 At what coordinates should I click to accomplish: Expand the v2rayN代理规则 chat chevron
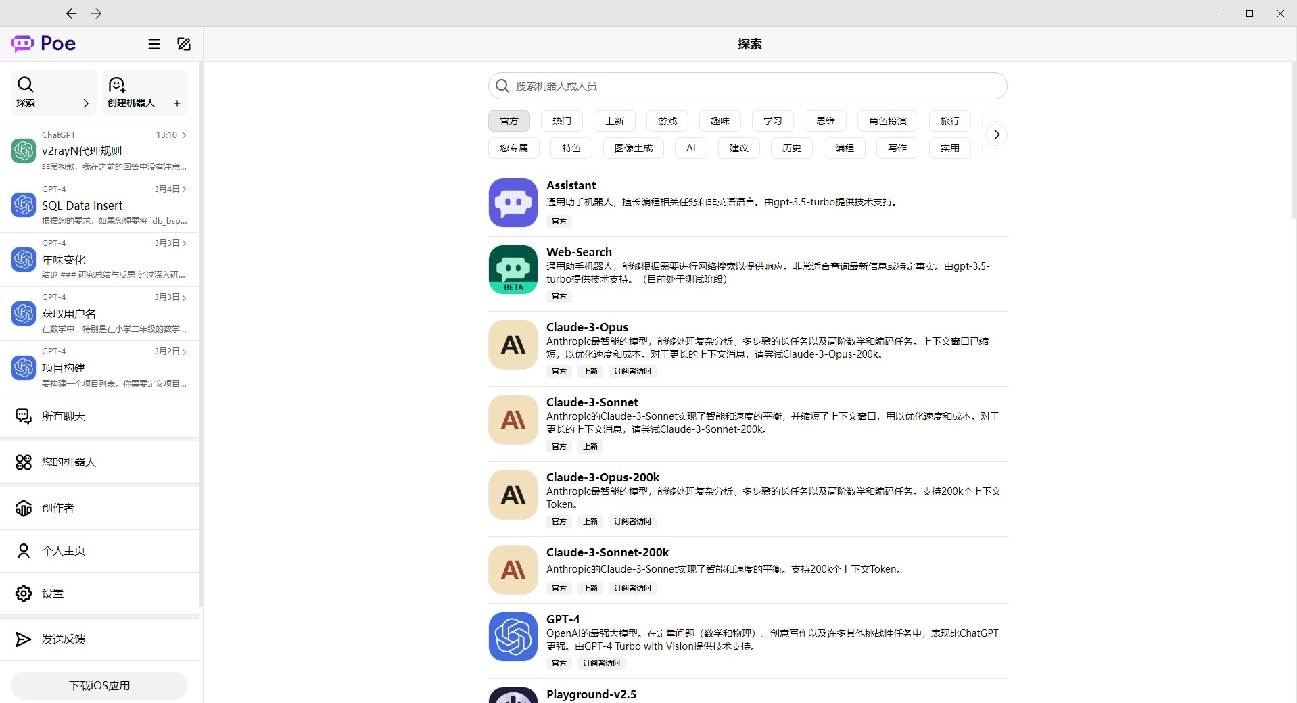point(184,135)
